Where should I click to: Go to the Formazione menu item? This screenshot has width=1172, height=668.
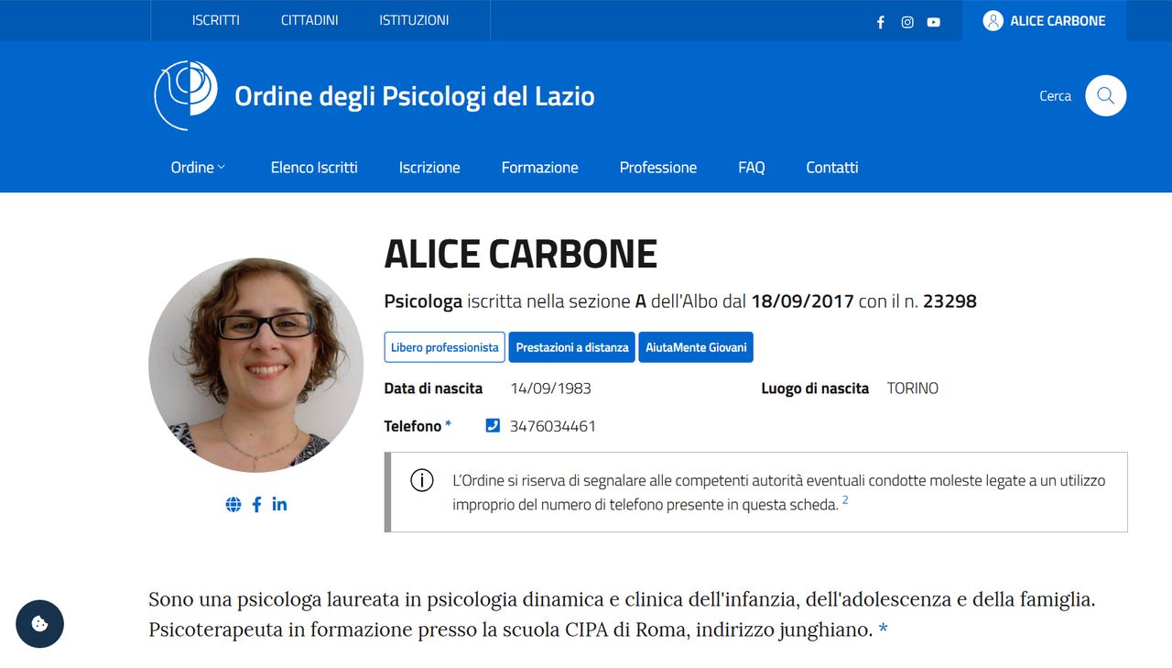tap(539, 168)
